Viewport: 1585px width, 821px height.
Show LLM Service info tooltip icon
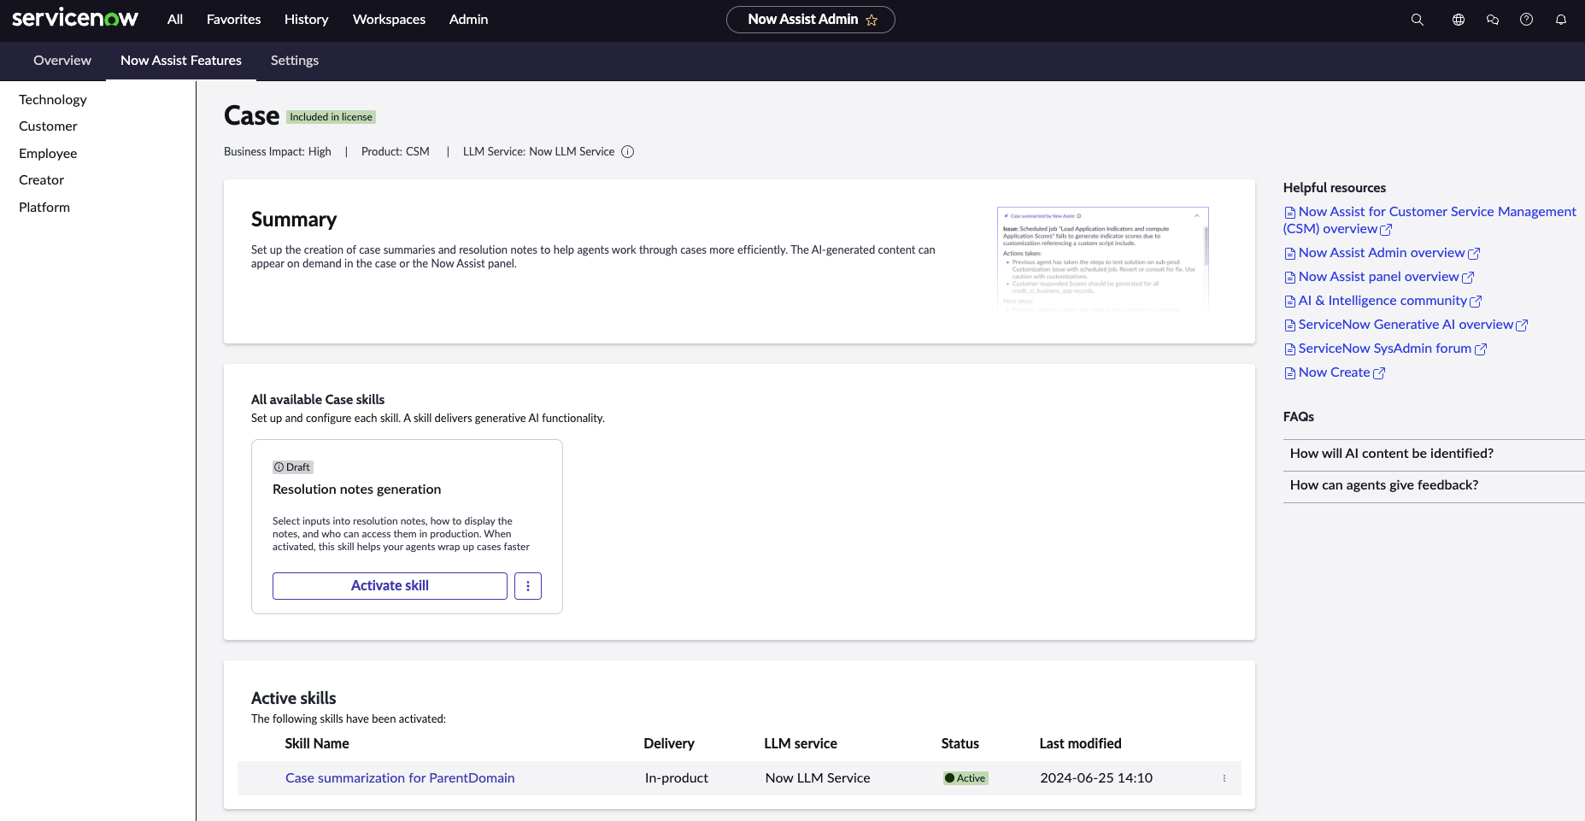click(x=627, y=152)
